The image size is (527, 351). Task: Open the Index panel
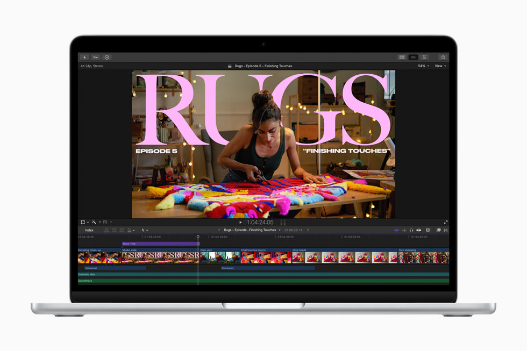(x=89, y=230)
